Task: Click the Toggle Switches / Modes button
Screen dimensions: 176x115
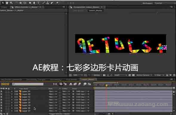Action: click(59, 114)
